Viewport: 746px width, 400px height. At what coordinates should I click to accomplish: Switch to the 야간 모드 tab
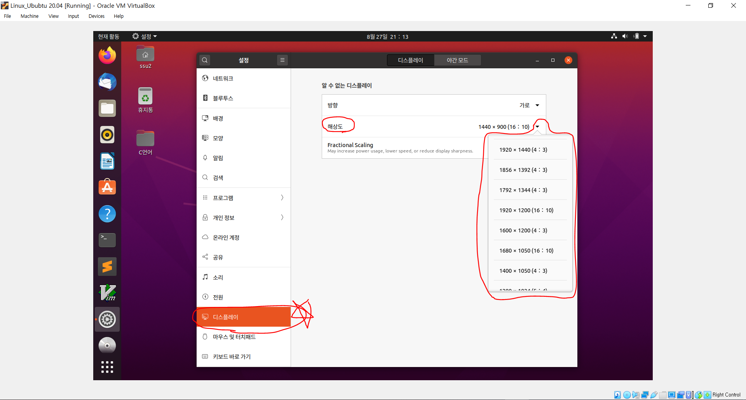pyautogui.click(x=457, y=60)
